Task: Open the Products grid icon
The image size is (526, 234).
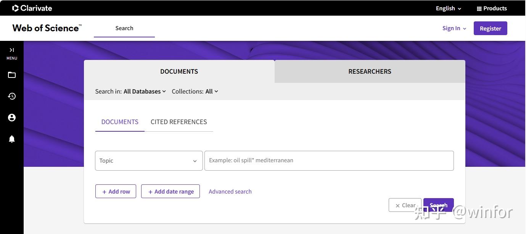Action: [x=479, y=9]
